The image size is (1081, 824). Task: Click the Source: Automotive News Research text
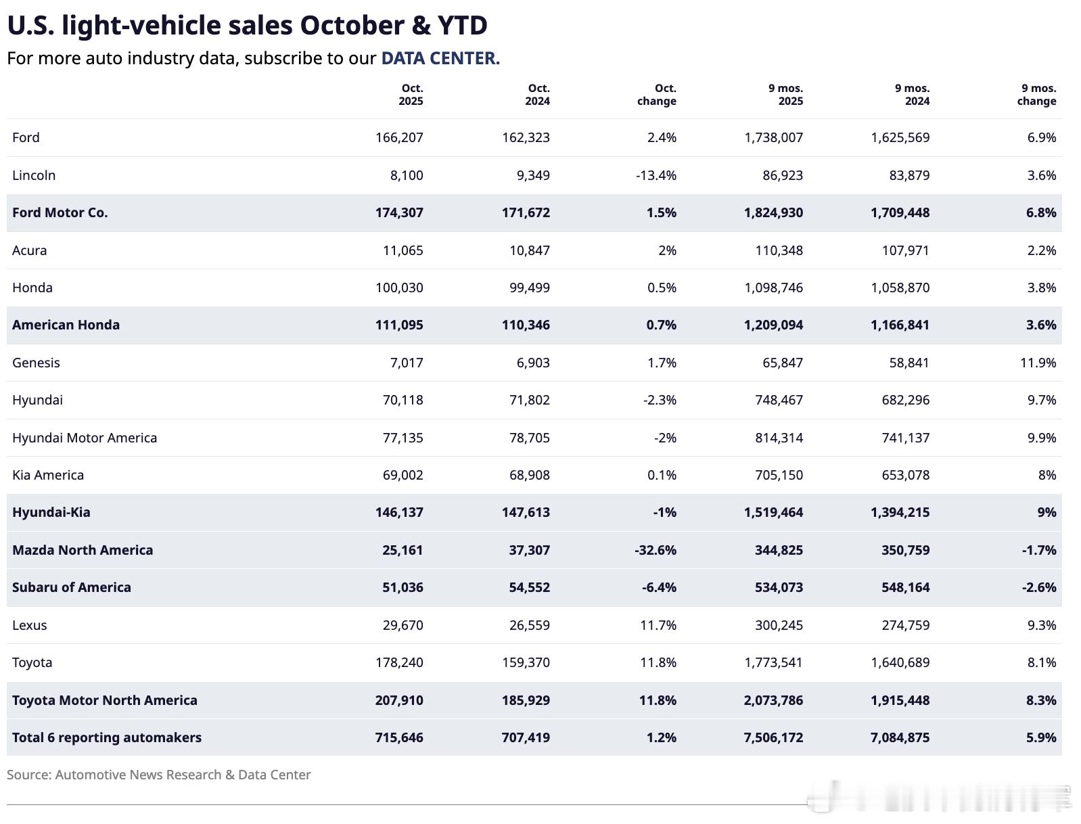[159, 775]
